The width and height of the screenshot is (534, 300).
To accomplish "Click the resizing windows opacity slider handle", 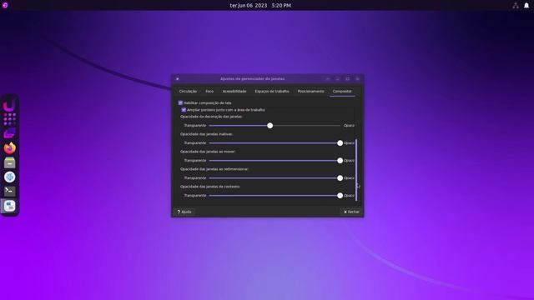I will click(x=340, y=178).
